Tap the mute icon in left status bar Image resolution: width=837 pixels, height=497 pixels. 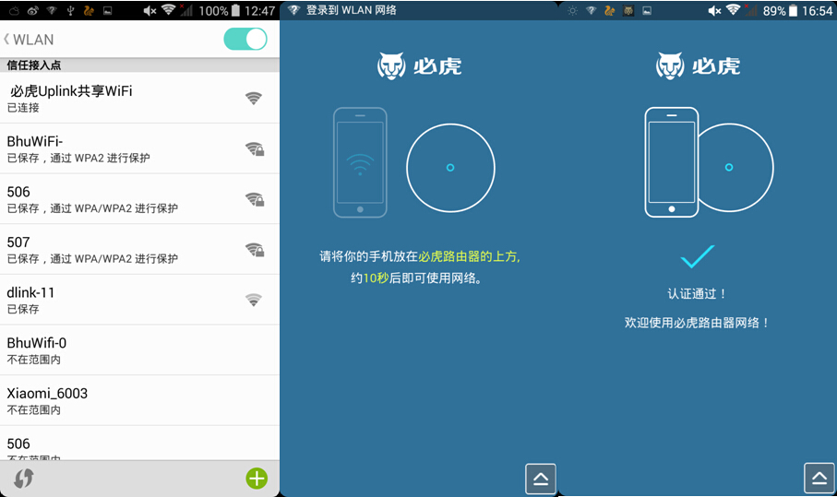pyautogui.click(x=149, y=11)
